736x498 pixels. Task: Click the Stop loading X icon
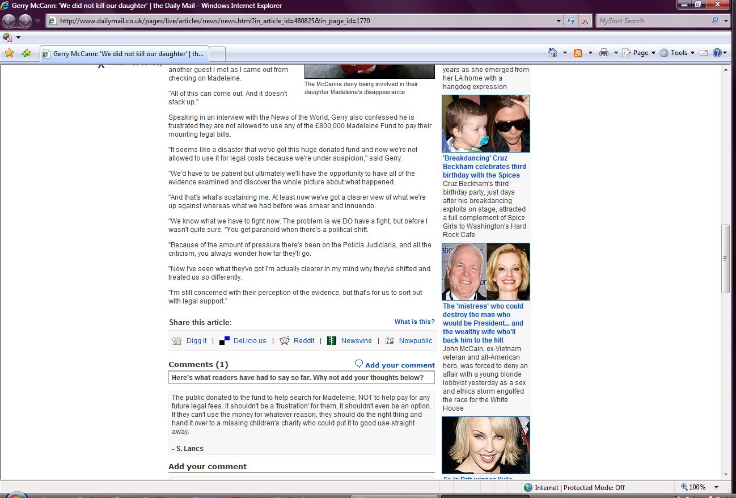[x=585, y=21]
